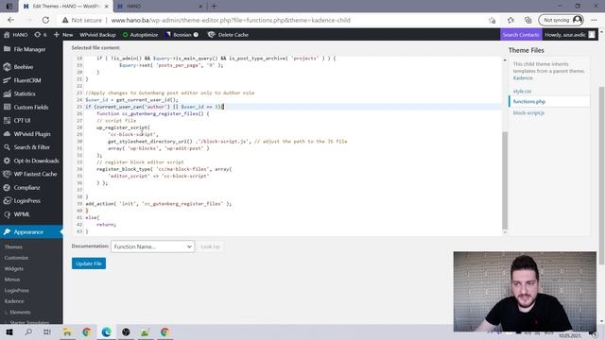Open the new tab plus button
Viewport: 605px width, 340px height.
[214, 7]
